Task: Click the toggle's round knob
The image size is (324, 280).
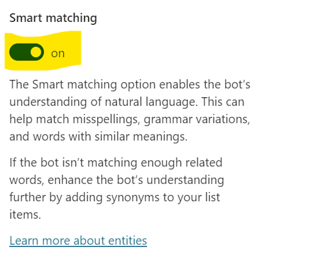Action: click(36, 52)
